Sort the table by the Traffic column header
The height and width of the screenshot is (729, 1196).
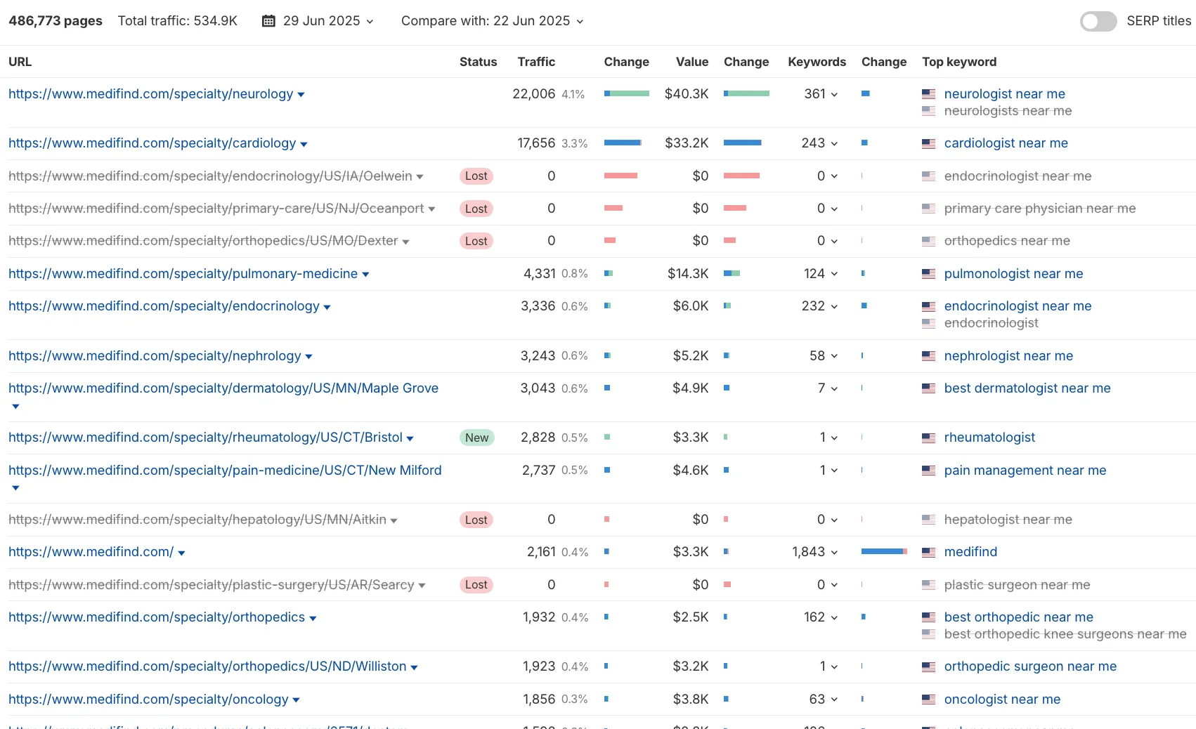point(536,62)
